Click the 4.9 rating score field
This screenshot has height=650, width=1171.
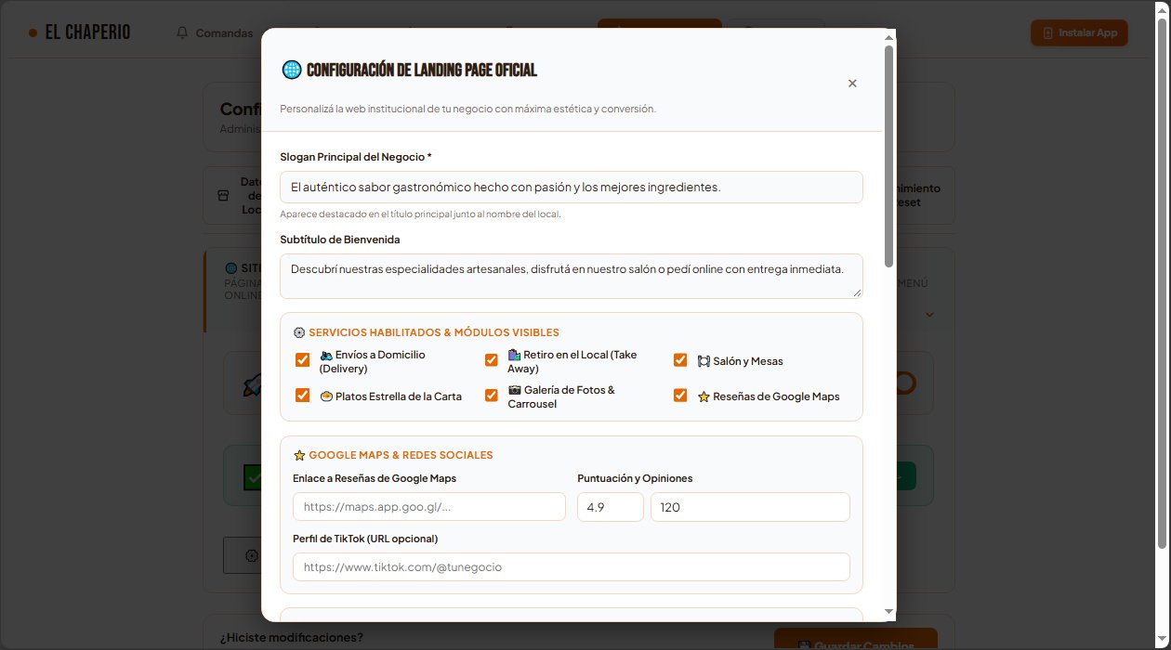click(x=611, y=507)
